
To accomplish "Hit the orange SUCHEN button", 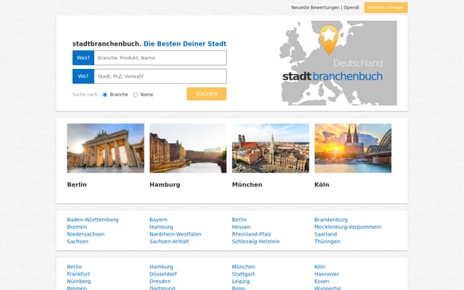I will (x=207, y=94).
